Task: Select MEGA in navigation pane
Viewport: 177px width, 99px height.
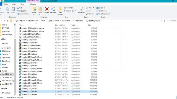Action: 3,39
